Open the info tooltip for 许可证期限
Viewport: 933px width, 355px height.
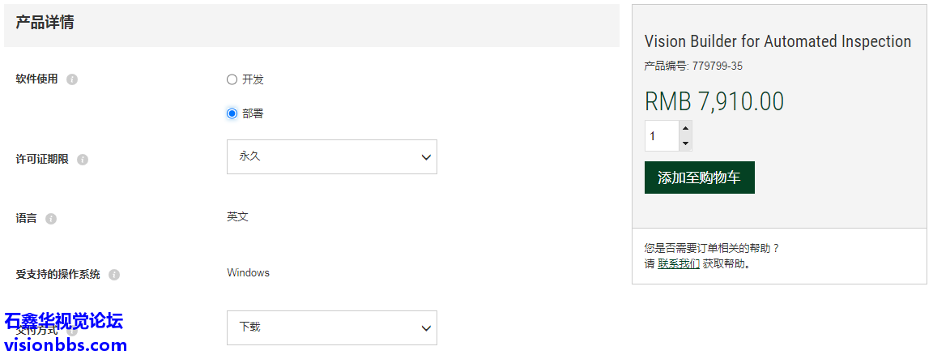click(x=83, y=160)
